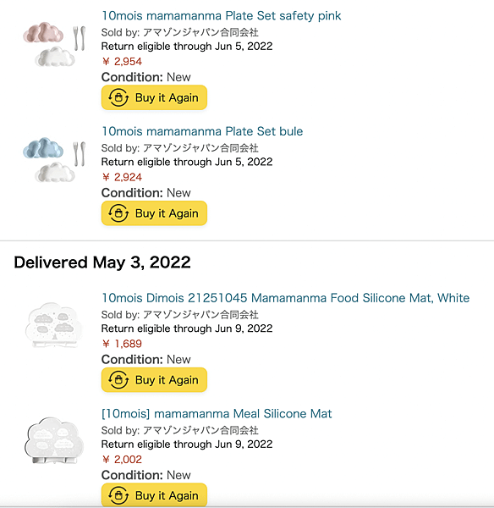The height and width of the screenshot is (508, 494).
Task: Click reorder icon beside pink Plate Set
Action: 118,97
